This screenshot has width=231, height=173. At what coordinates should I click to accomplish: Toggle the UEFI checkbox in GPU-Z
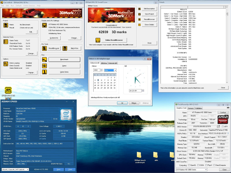click(223, 127)
